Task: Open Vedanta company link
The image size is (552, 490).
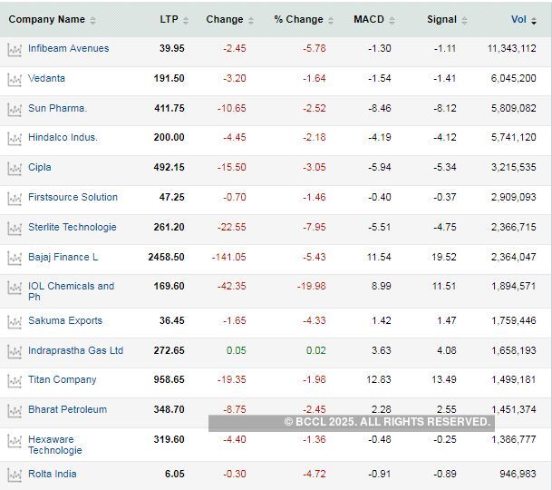Action: pos(46,78)
